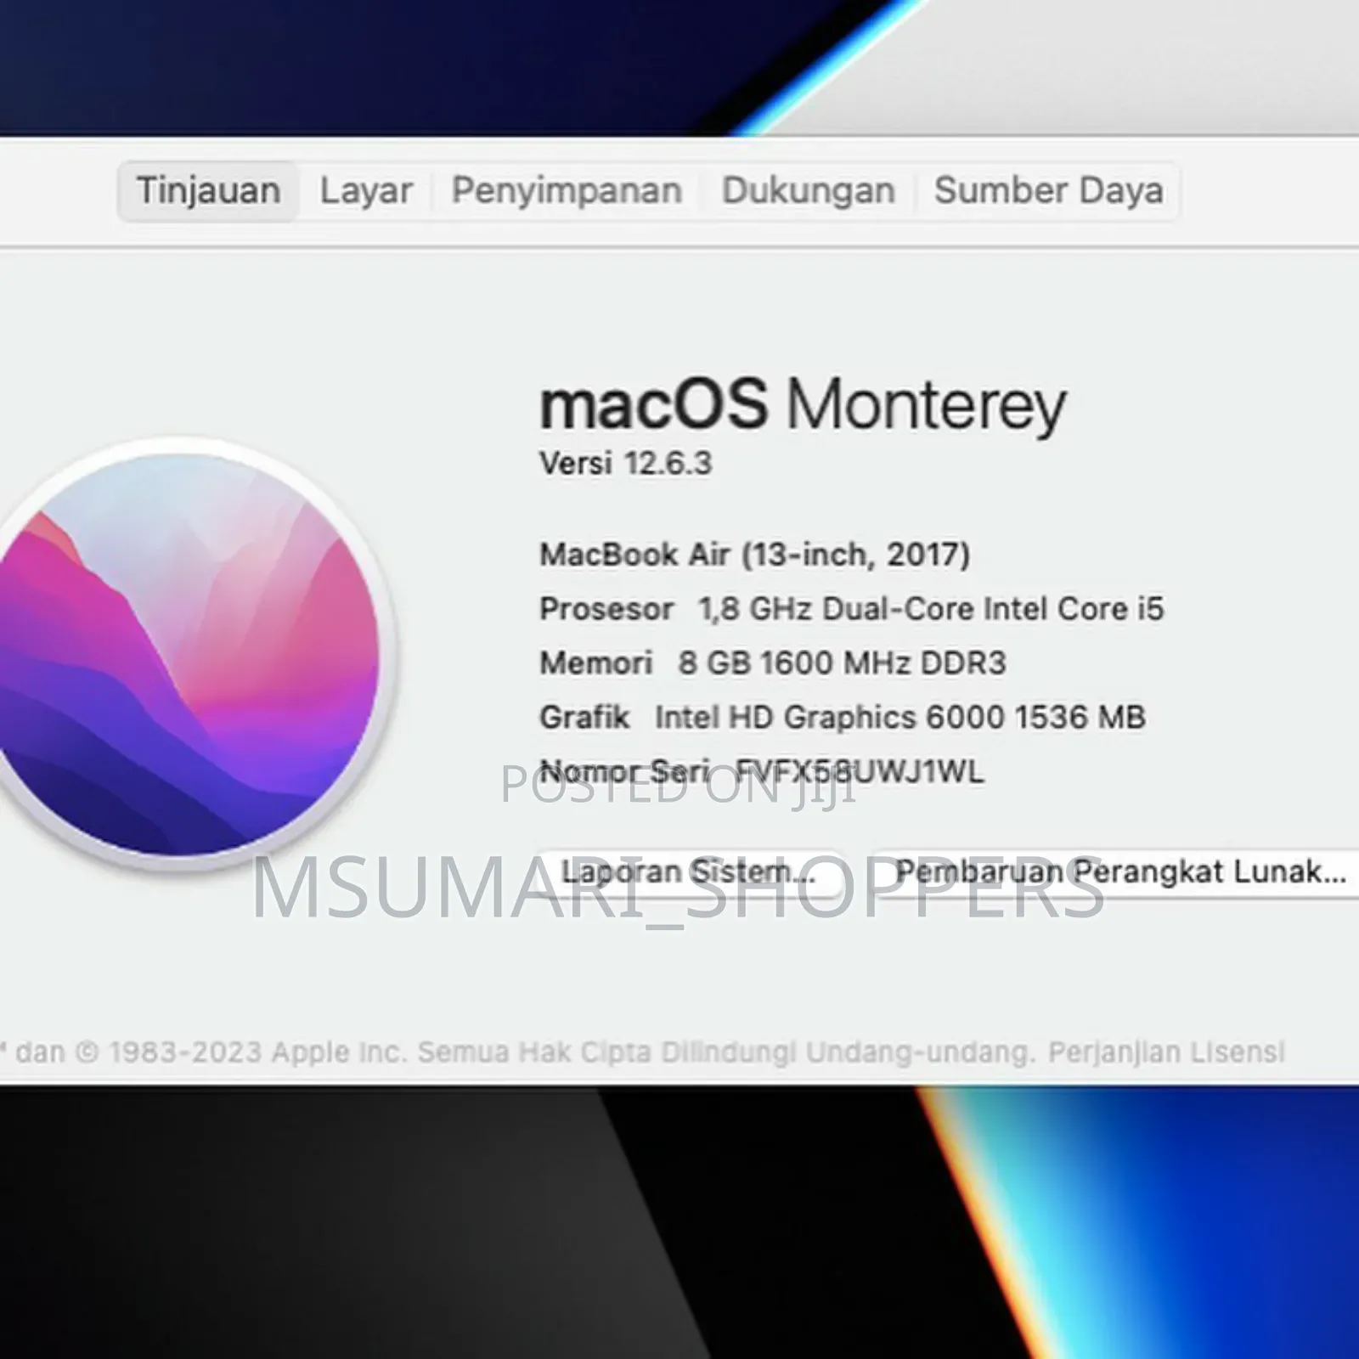Select the Grafik Intel HD Graphics 6000 line
This screenshot has height=1359, width=1359.
click(843, 718)
